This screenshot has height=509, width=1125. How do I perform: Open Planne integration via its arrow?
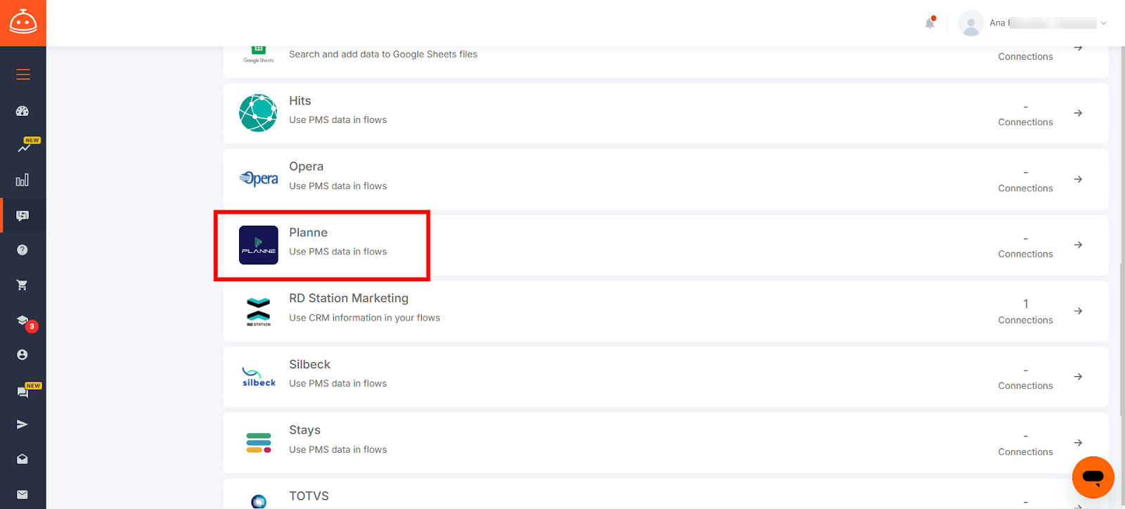pyautogui.click(x=1078, y=245)
